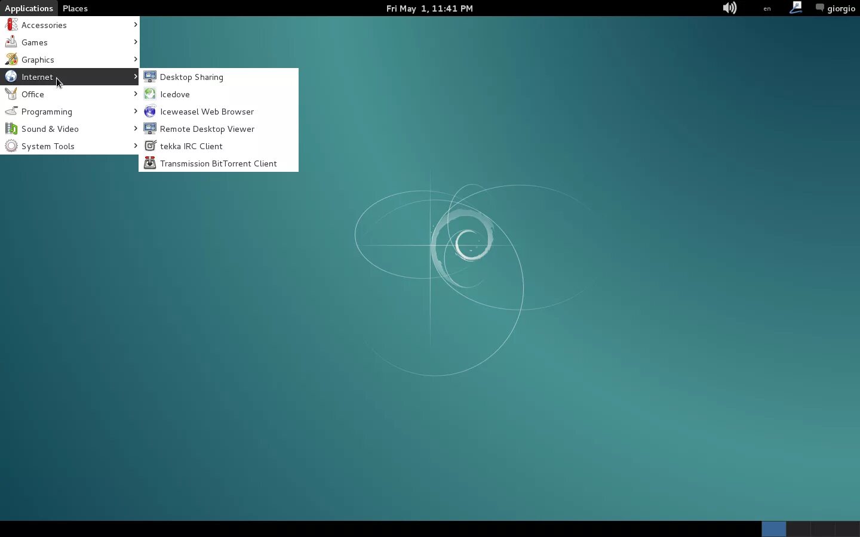Select Accessories in the Applications menu
The image size is (860, 537).
70,24
